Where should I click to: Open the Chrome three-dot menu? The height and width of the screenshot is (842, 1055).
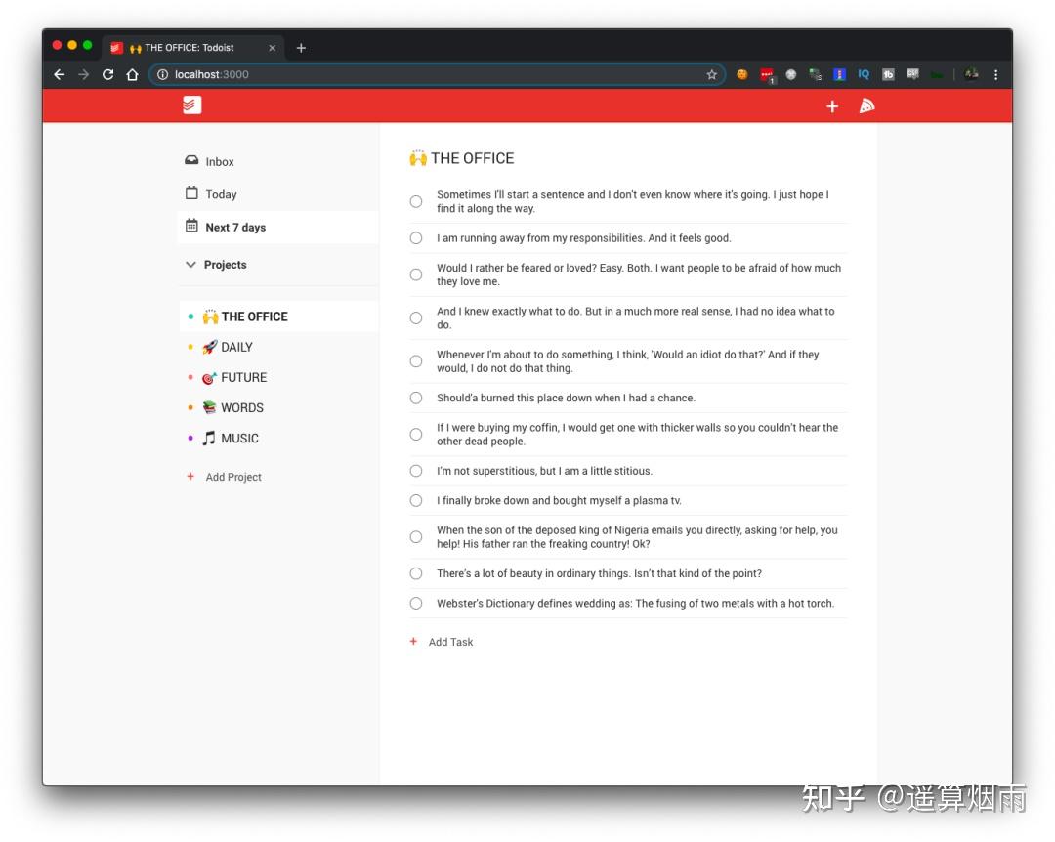tap(995, 74)
